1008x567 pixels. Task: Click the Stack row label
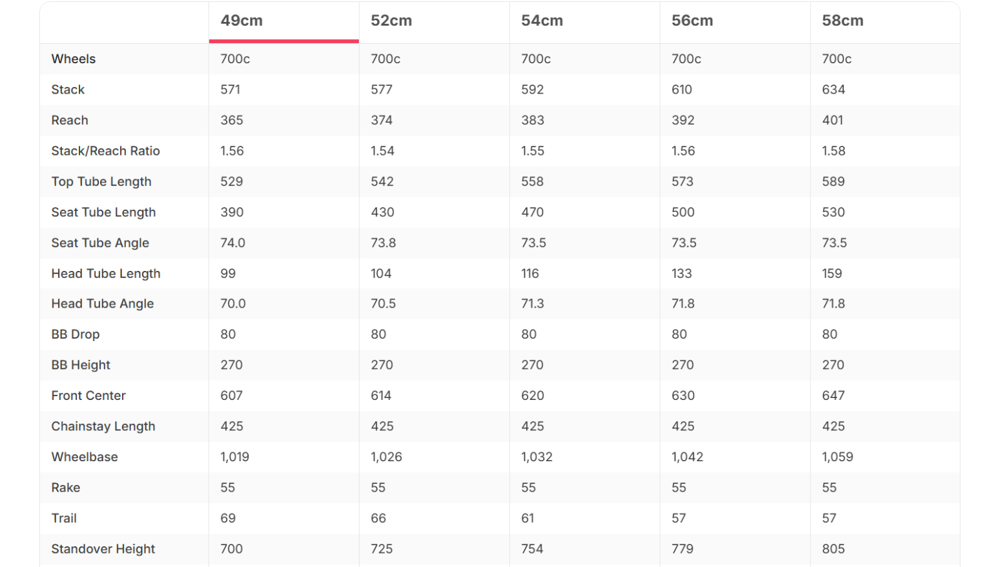coord(68,90)
